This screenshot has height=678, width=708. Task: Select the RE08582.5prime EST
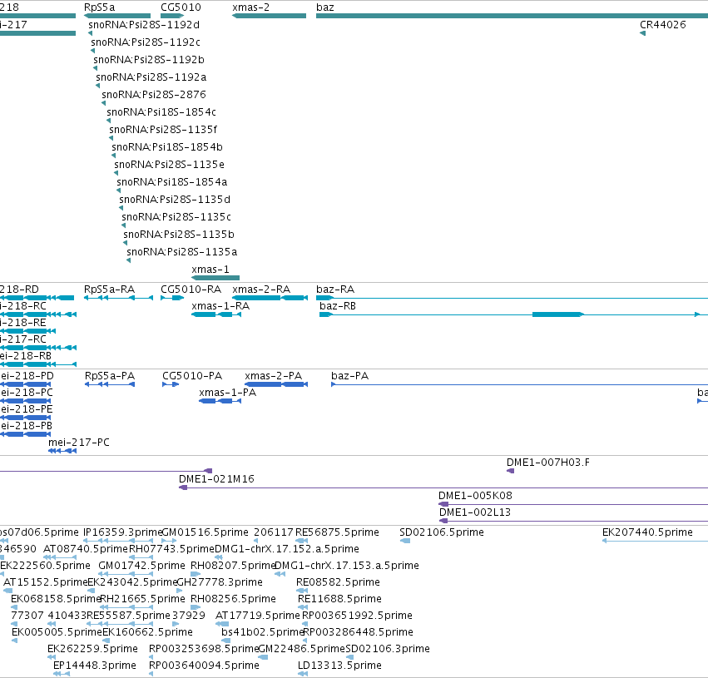point(302,591)
